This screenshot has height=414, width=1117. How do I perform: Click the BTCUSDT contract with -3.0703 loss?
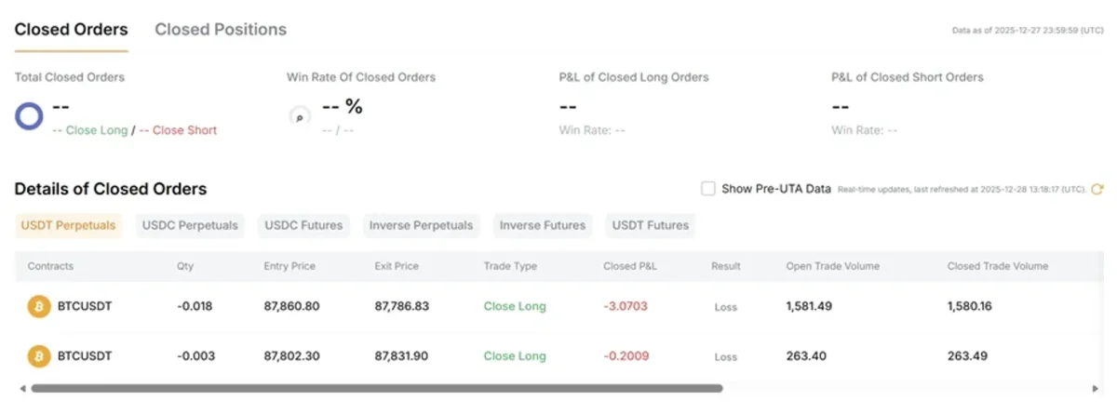tap(85, 306)
